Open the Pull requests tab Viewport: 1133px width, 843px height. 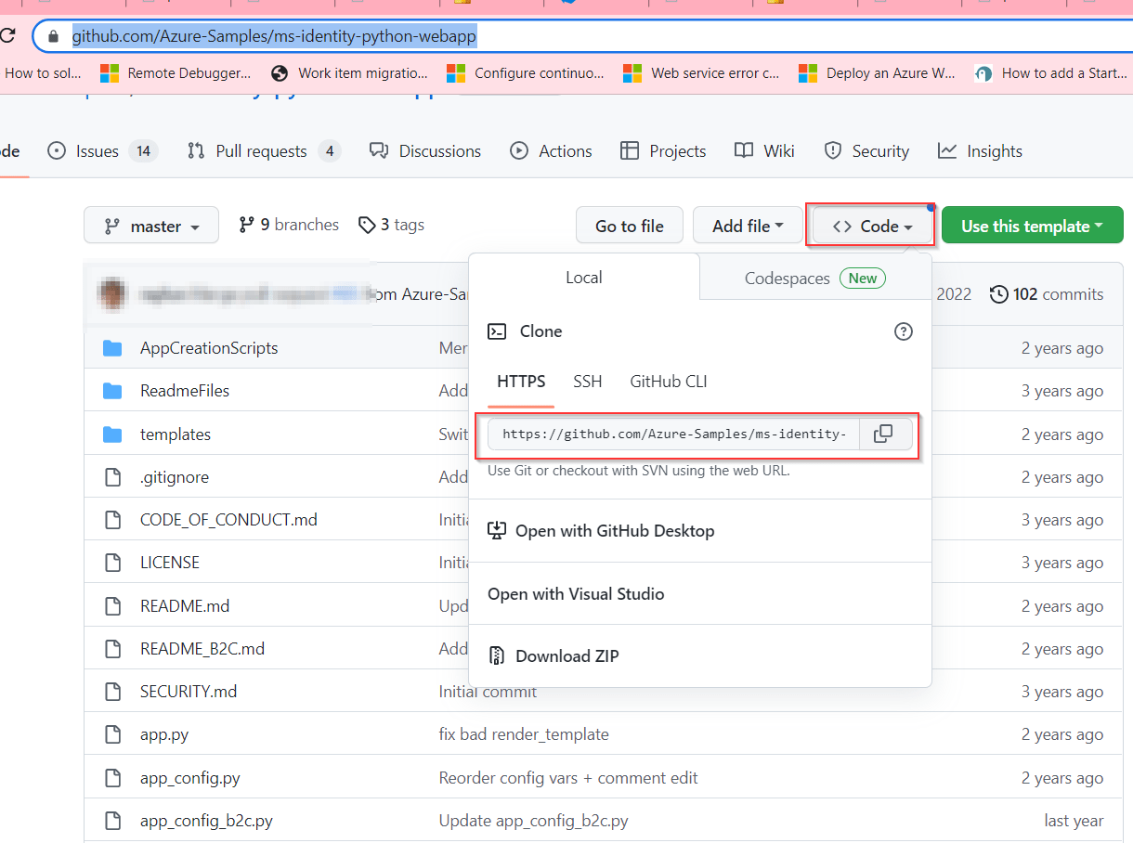point(264,151)
